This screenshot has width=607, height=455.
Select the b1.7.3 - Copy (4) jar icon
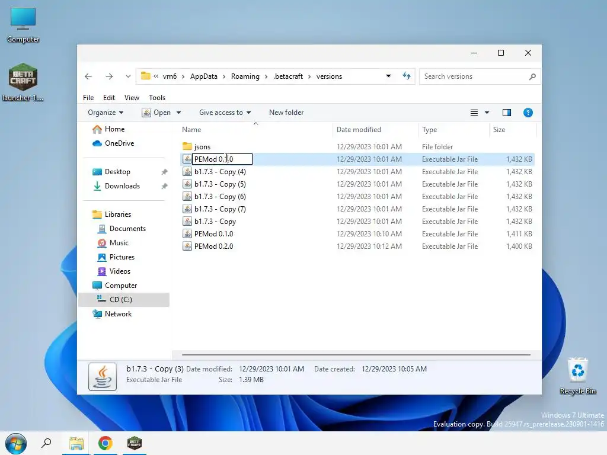pyautogui.click(x=187, y=172)
